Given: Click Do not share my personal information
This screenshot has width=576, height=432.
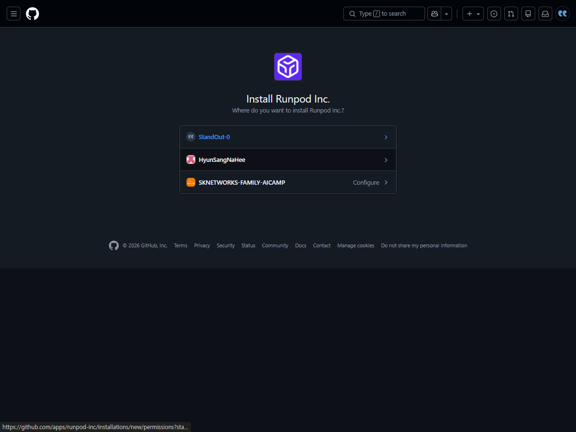Looking at the screenshot, I should 424,245.
